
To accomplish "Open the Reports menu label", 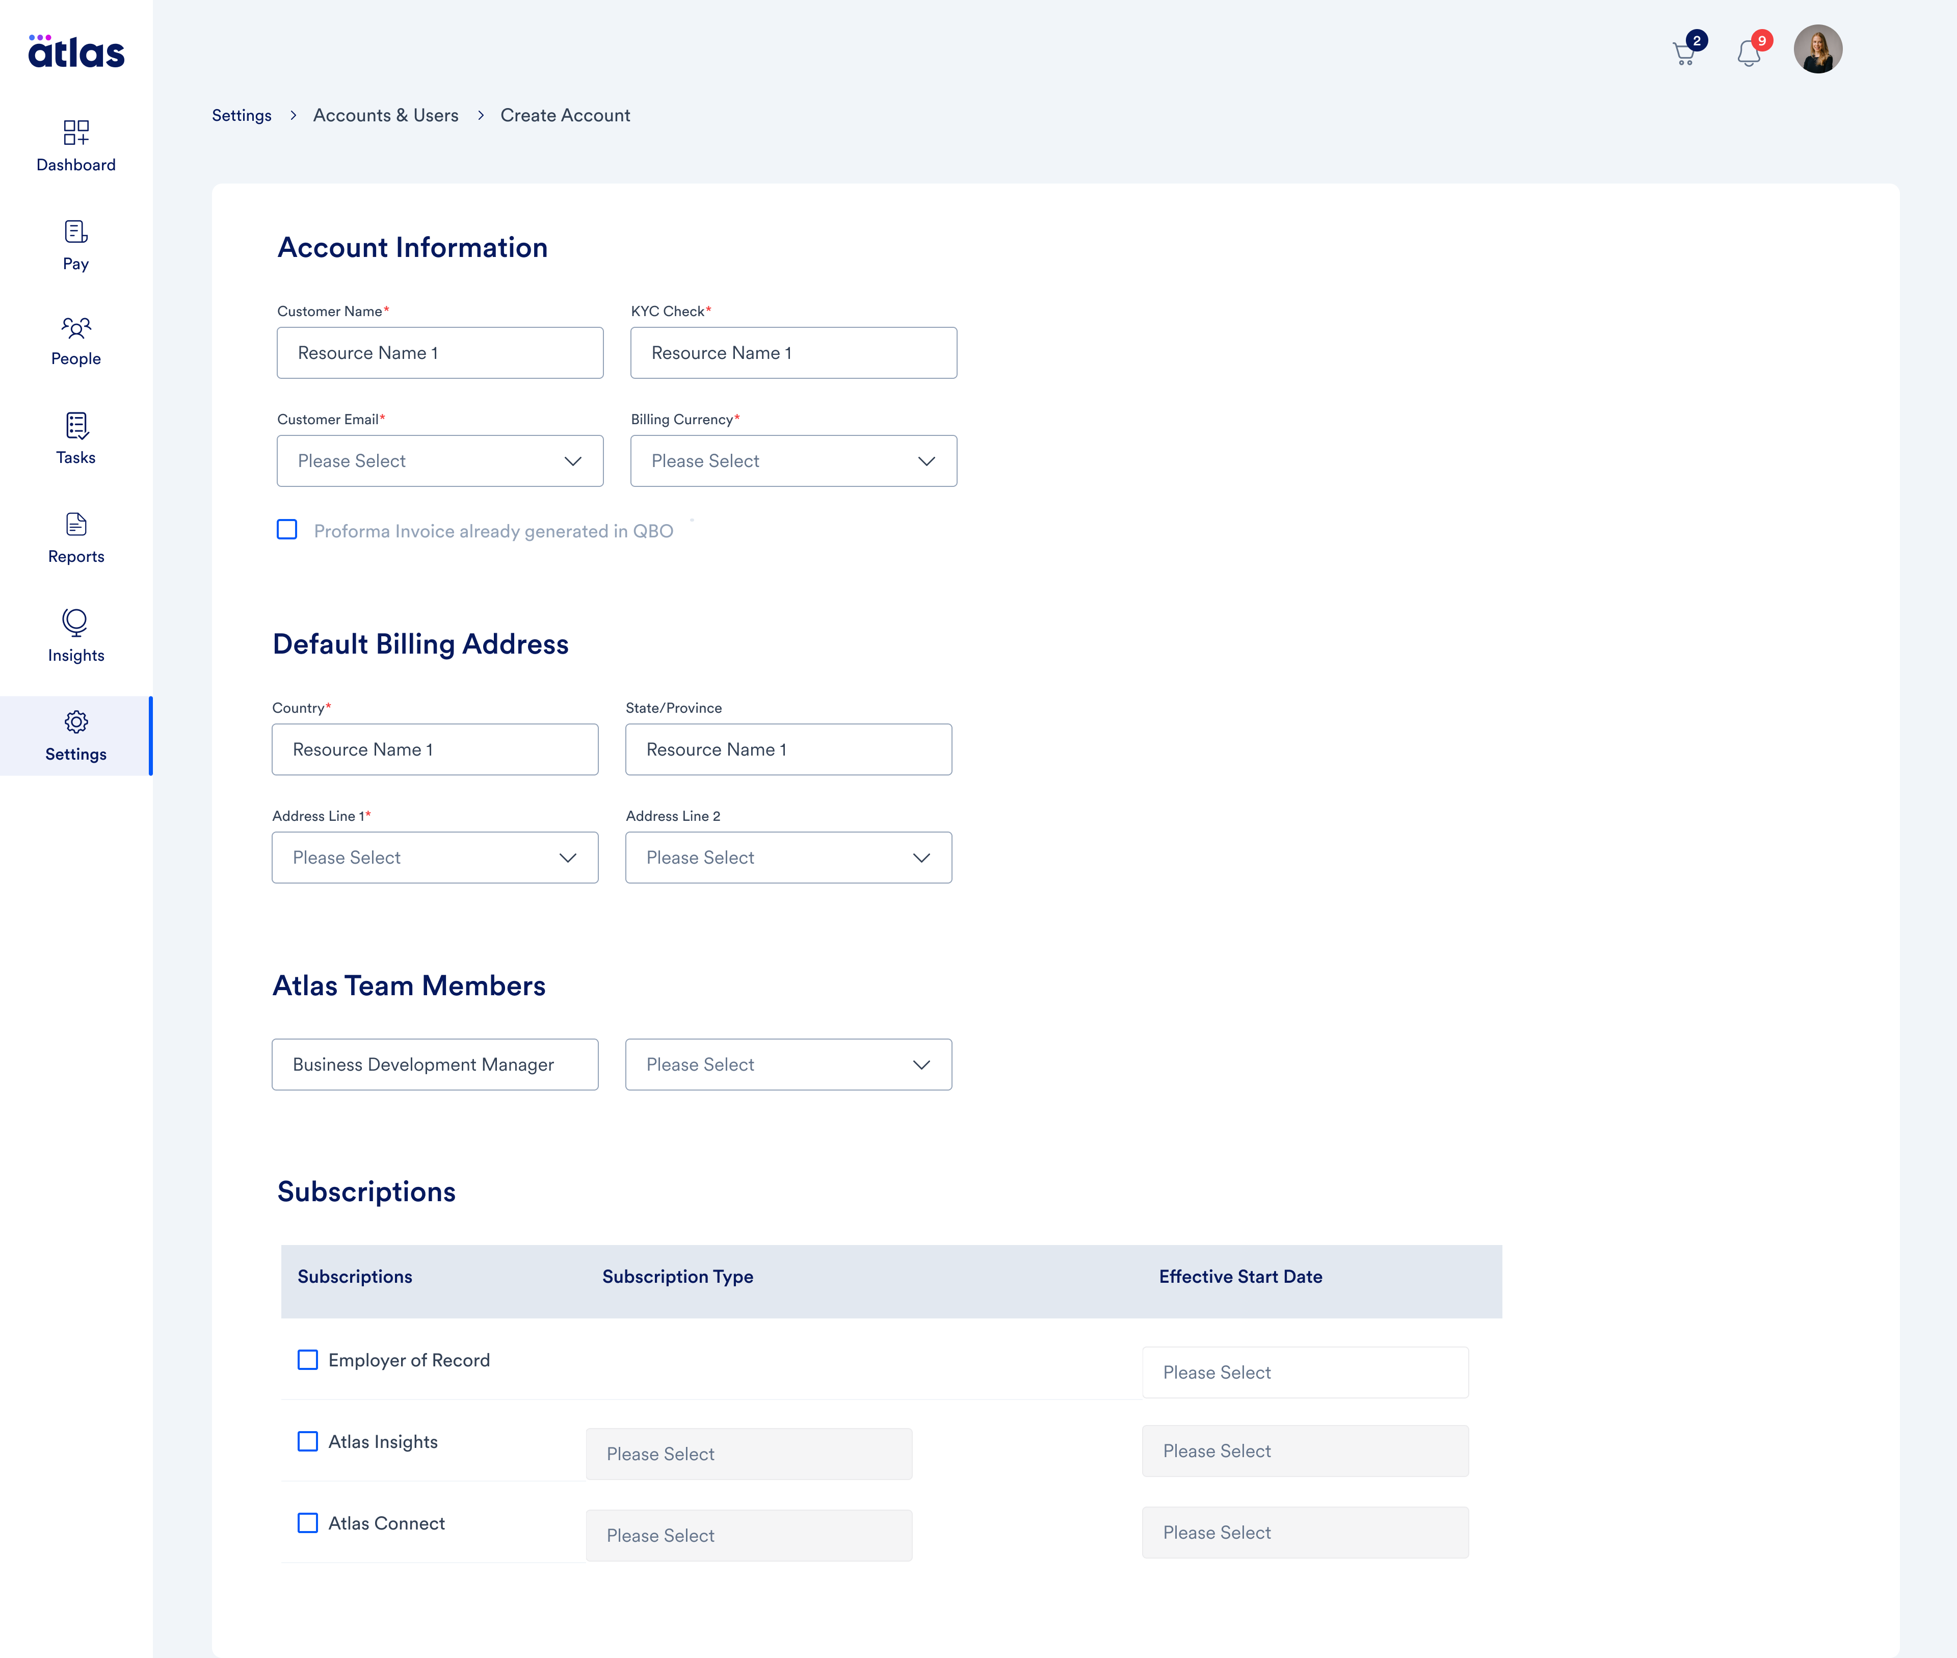I will click(76, 556).
